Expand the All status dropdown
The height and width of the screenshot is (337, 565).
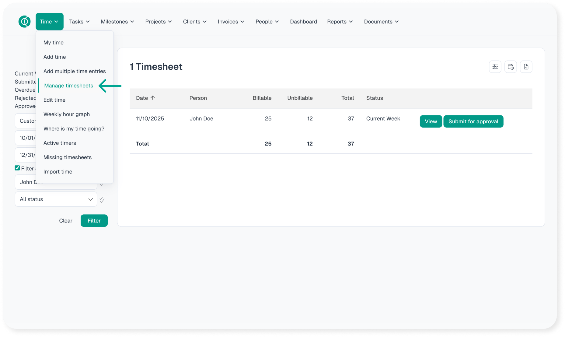[56, 199]
